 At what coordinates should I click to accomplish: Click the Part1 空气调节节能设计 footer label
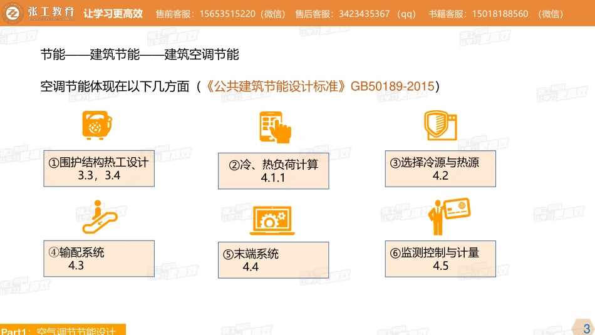pos(63,330)
